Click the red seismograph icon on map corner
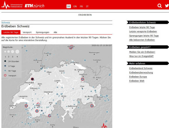Image resolution: width=169 pixels, height=128 pixels. [104, 125]
